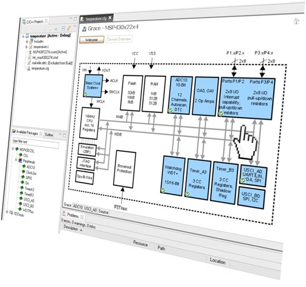
Task: Toggle the Timer_A3 enabled checkmark
Action: (x=187, y=194)
